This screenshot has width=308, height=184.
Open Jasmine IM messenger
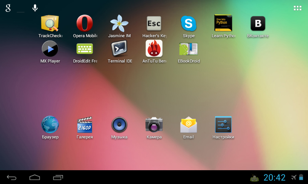[119, 23]
